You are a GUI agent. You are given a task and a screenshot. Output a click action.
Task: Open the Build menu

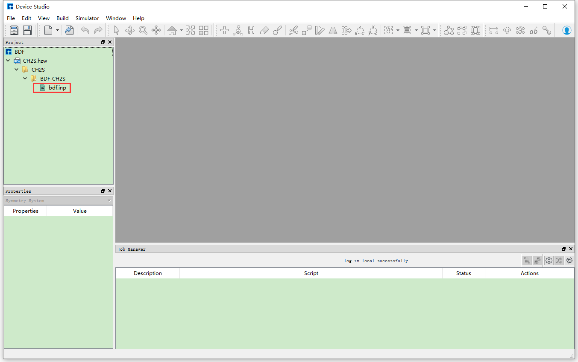(62, 18)
